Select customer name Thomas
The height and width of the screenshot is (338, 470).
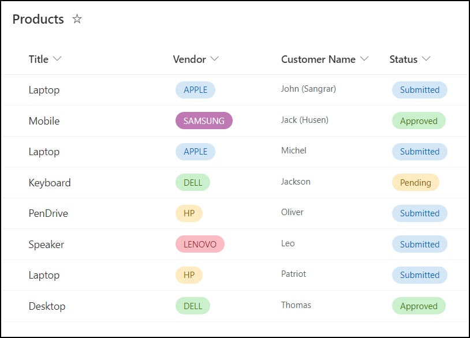click(296, 305)
